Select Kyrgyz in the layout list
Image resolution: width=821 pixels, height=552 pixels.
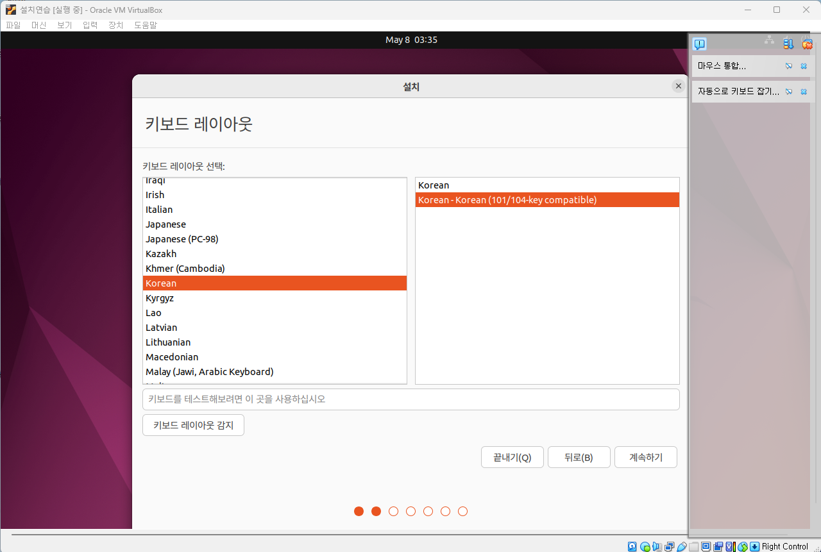(275, 298)
